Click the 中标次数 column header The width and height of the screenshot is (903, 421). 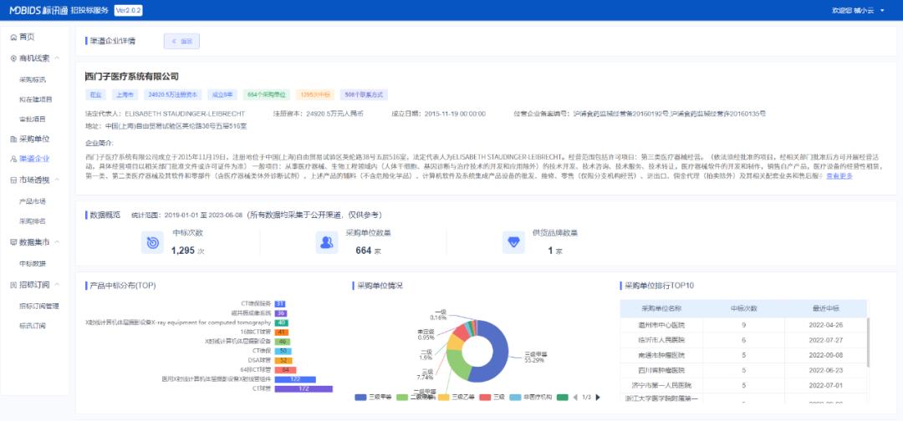click(x=743, y=309)
